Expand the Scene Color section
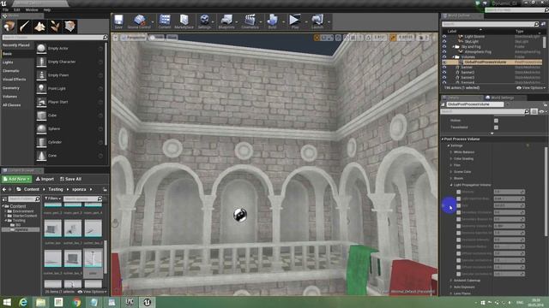This screenshot has width=549, height=308. [451, 172]
